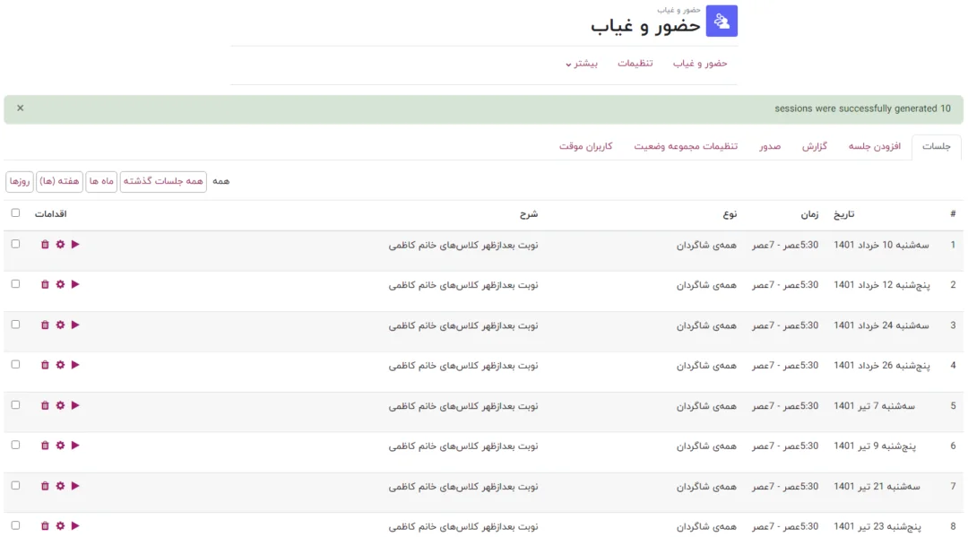
Task: Open the گزارش (Report) tab
Action: click(814, 146)
